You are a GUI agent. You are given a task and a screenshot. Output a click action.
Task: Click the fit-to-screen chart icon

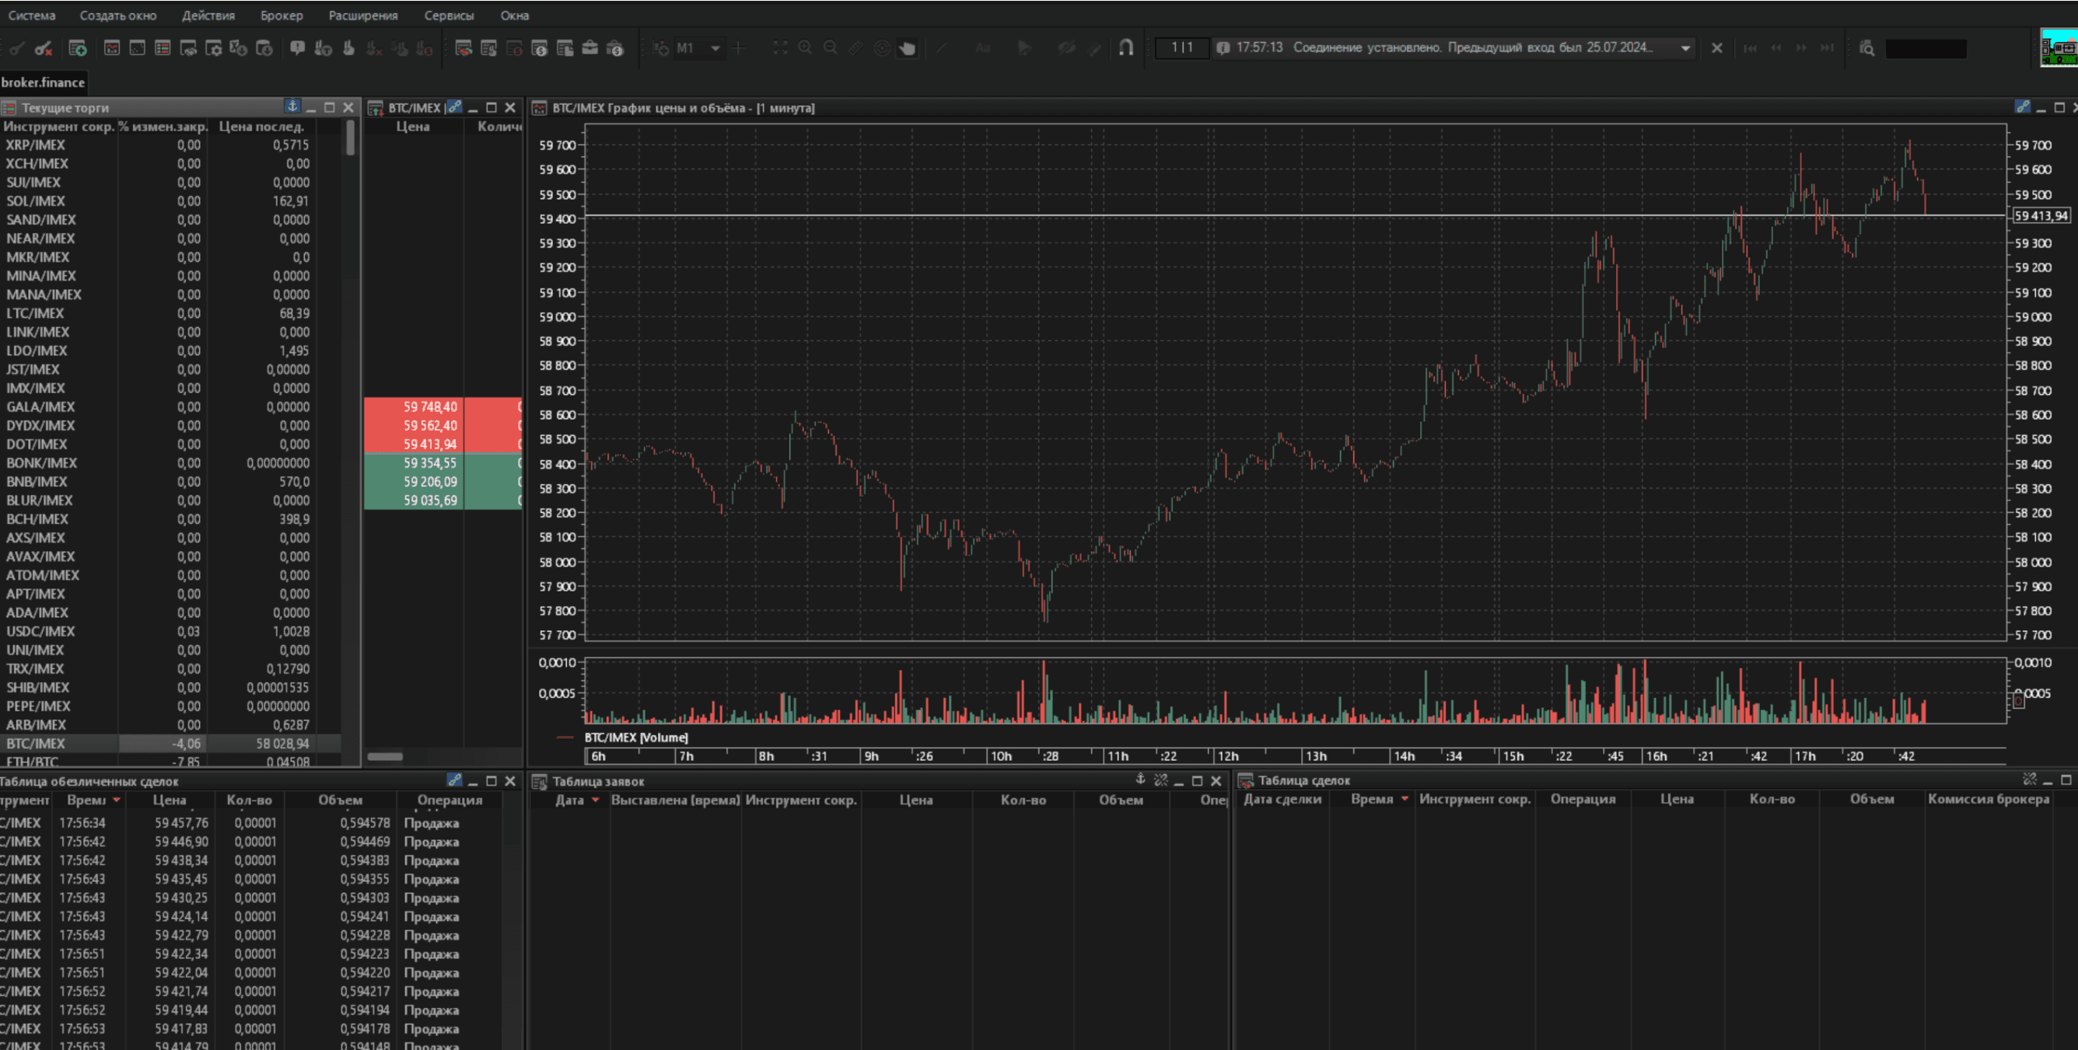[x=779, y=48]
